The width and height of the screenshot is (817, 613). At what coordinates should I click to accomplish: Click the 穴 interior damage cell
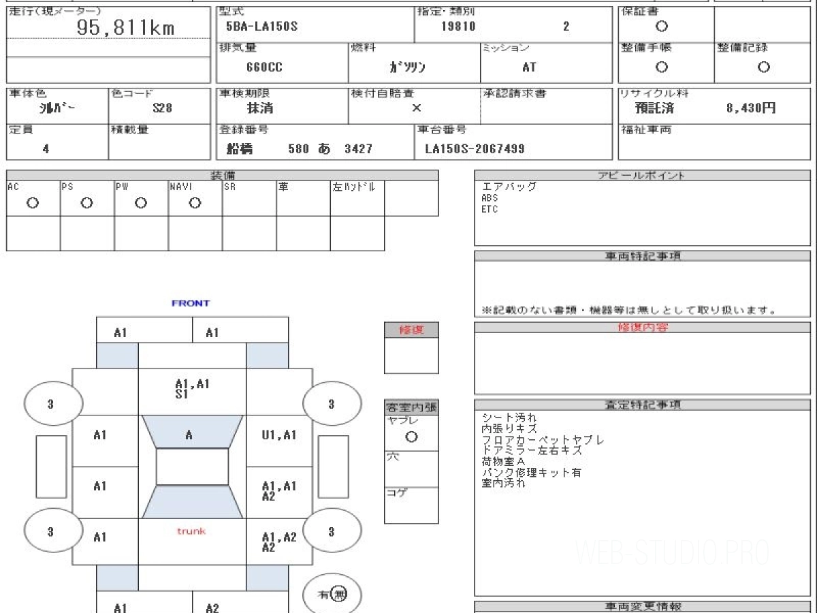tap(411, 469)
